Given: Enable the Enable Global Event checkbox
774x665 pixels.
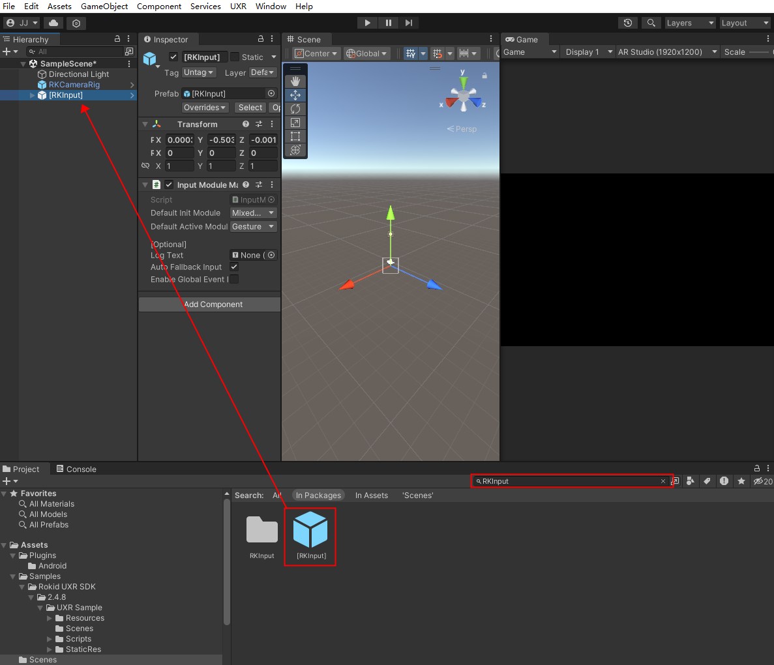Looking at the screenshot, I should tap(233, 279).
